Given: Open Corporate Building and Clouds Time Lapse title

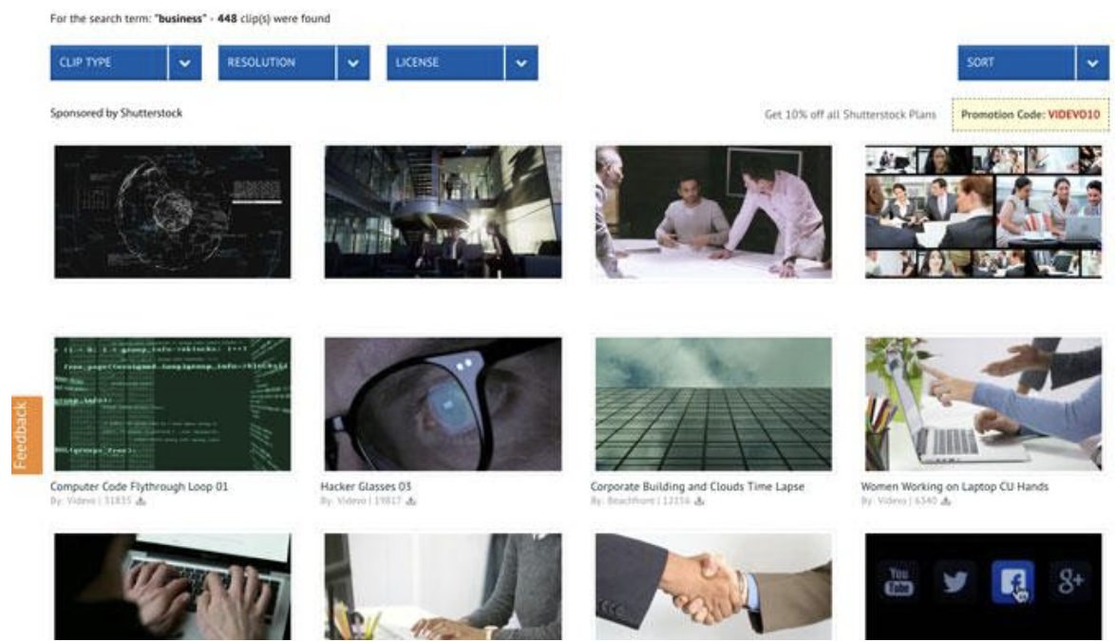Looking at the screenshot, I should tap(697, 486).
